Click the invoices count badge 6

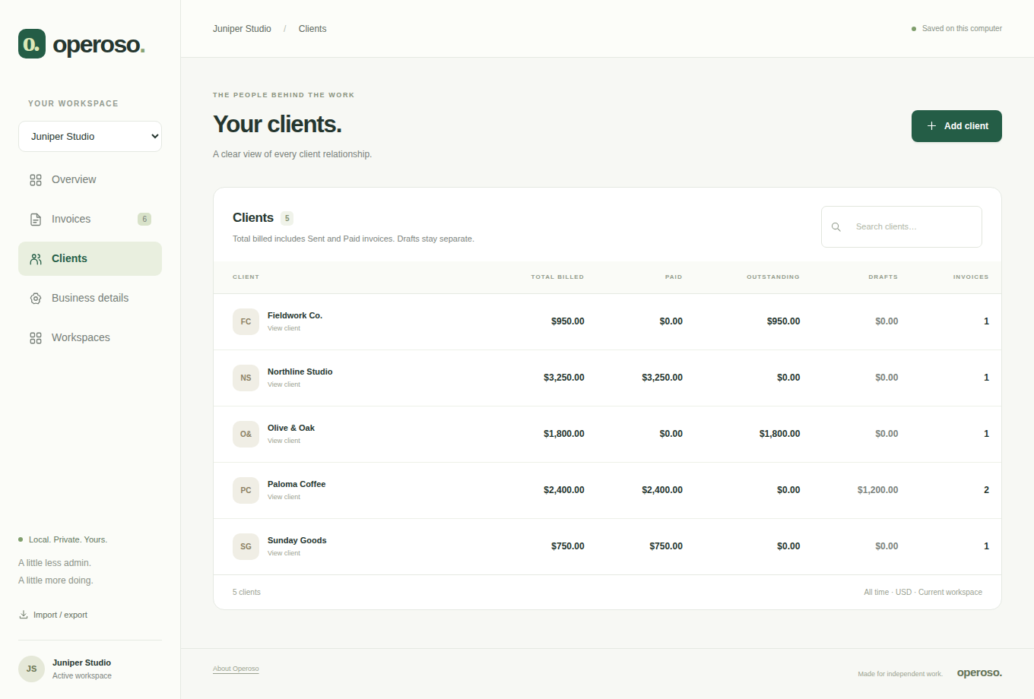(x=144, y=219)
